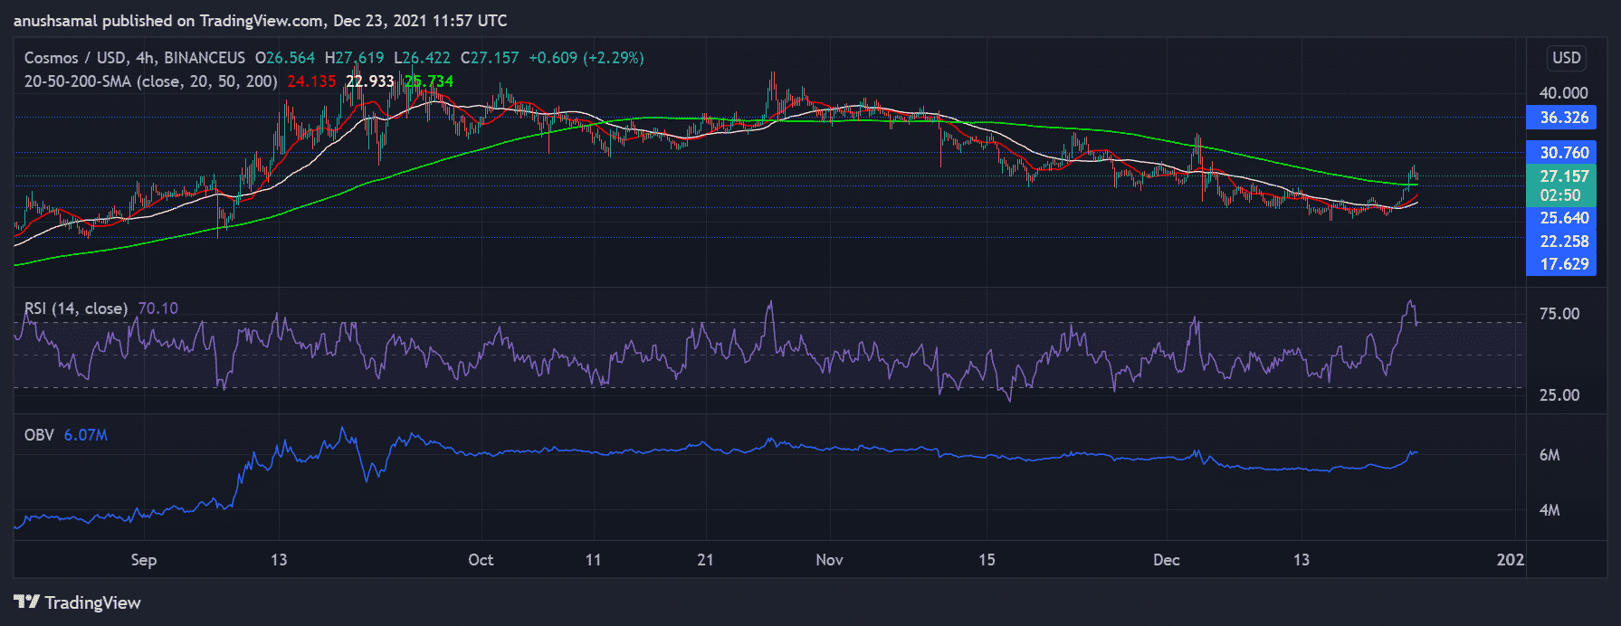Click the Nov label on time axis
Screen dimensions: 1621x626
[829, 560]
